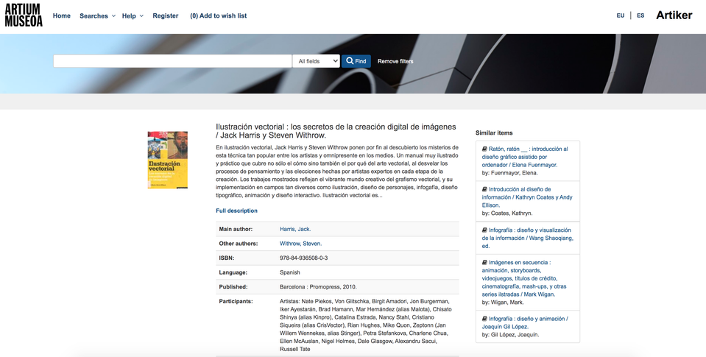Open the Add to wish list link
The width and height of the screenshot is (706, 357).
[219, 15]
